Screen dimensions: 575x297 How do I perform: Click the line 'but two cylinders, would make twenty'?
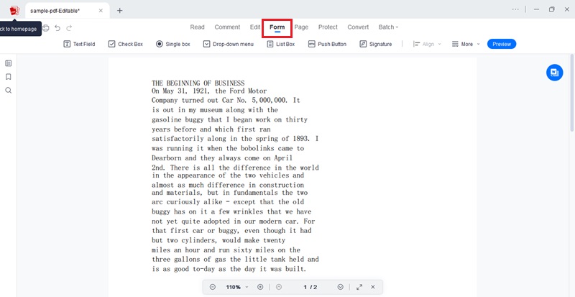click(218, 240)
